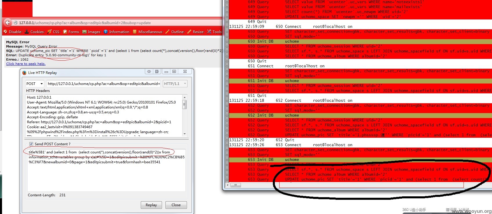
Task: Open the Cookies toolbar icon
Action: (27, 32)
